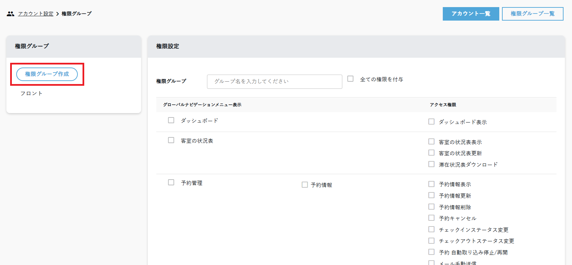This screenshot has height=265, width=572.
Task: Toggle 予約 自動取り込み停止/再開 checkbox
Action: (431, 252)
